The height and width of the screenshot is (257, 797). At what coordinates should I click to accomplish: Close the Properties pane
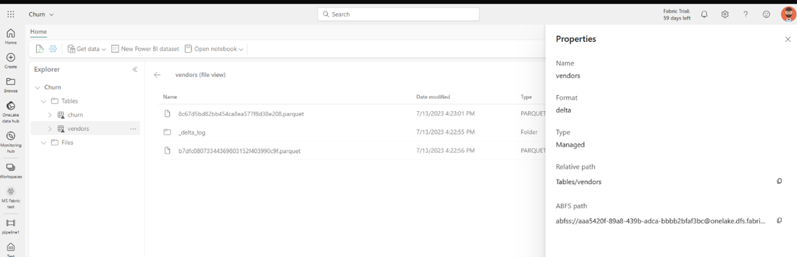pos(788,39)
